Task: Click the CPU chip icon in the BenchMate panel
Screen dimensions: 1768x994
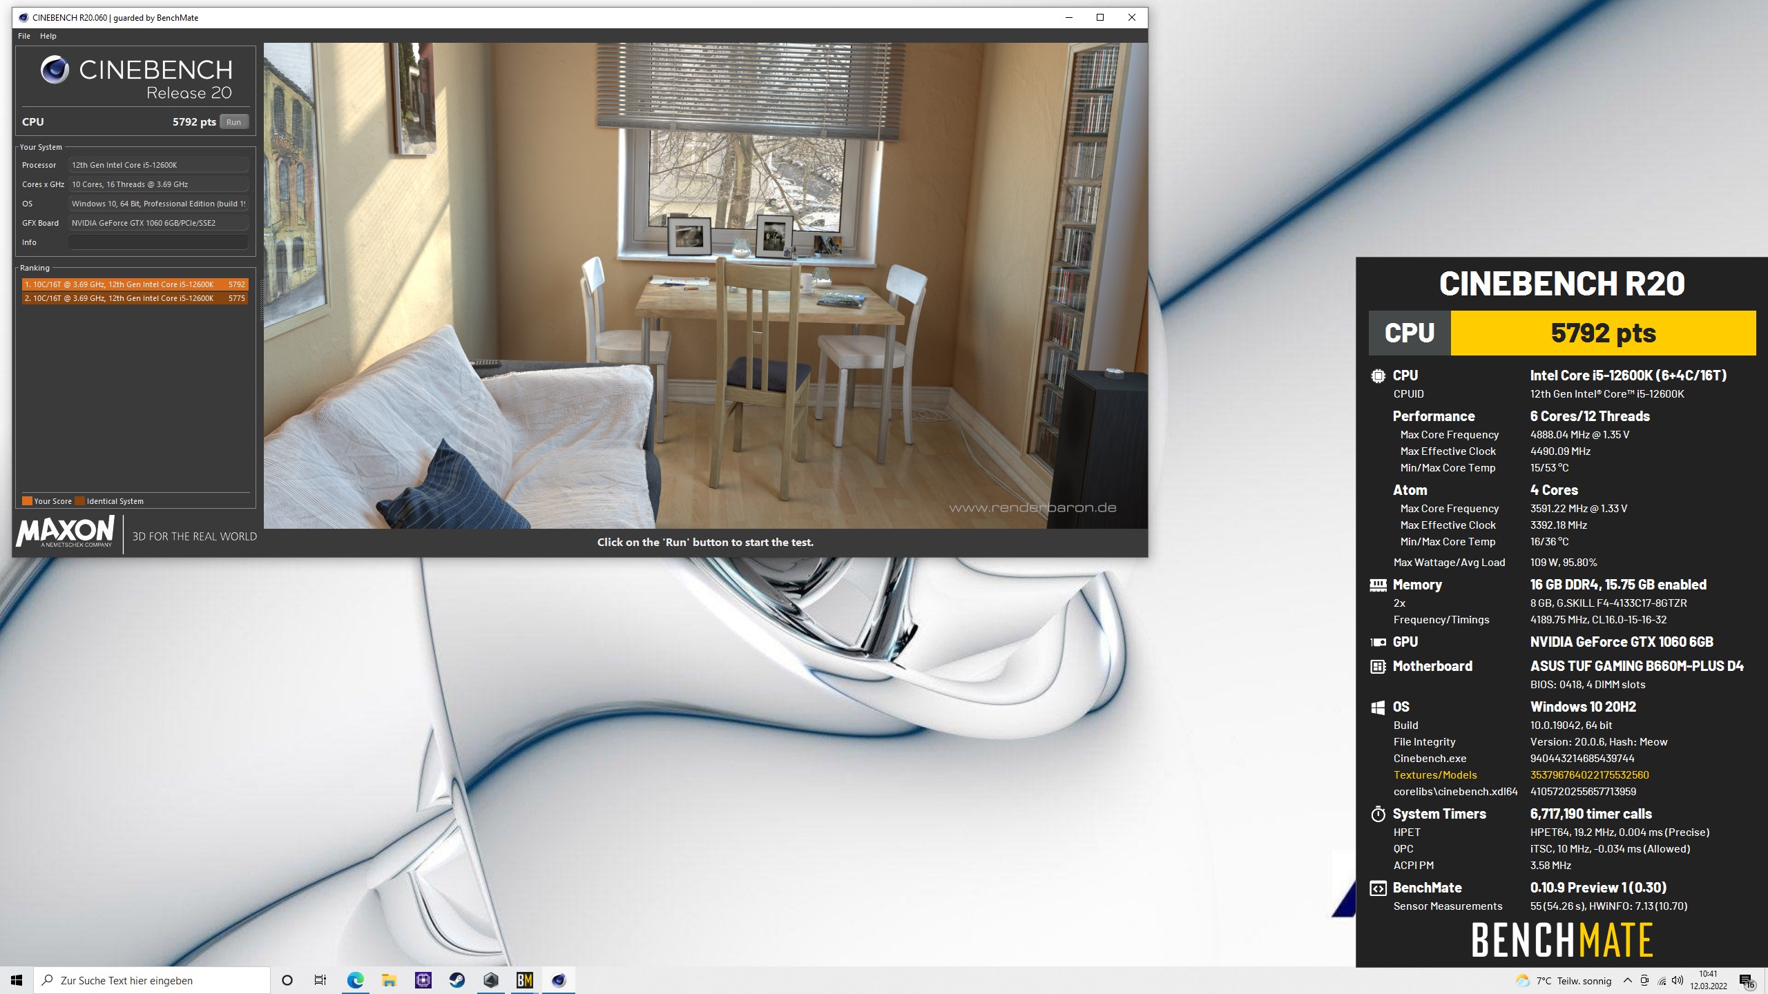Action: tap(1378, 376)
